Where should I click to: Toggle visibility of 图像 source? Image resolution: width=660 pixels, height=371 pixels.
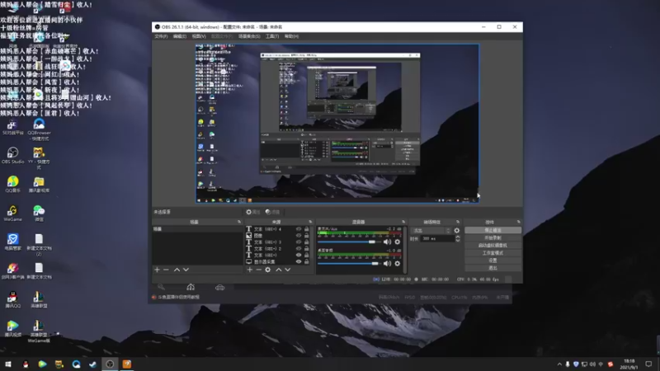coord(299,236)
